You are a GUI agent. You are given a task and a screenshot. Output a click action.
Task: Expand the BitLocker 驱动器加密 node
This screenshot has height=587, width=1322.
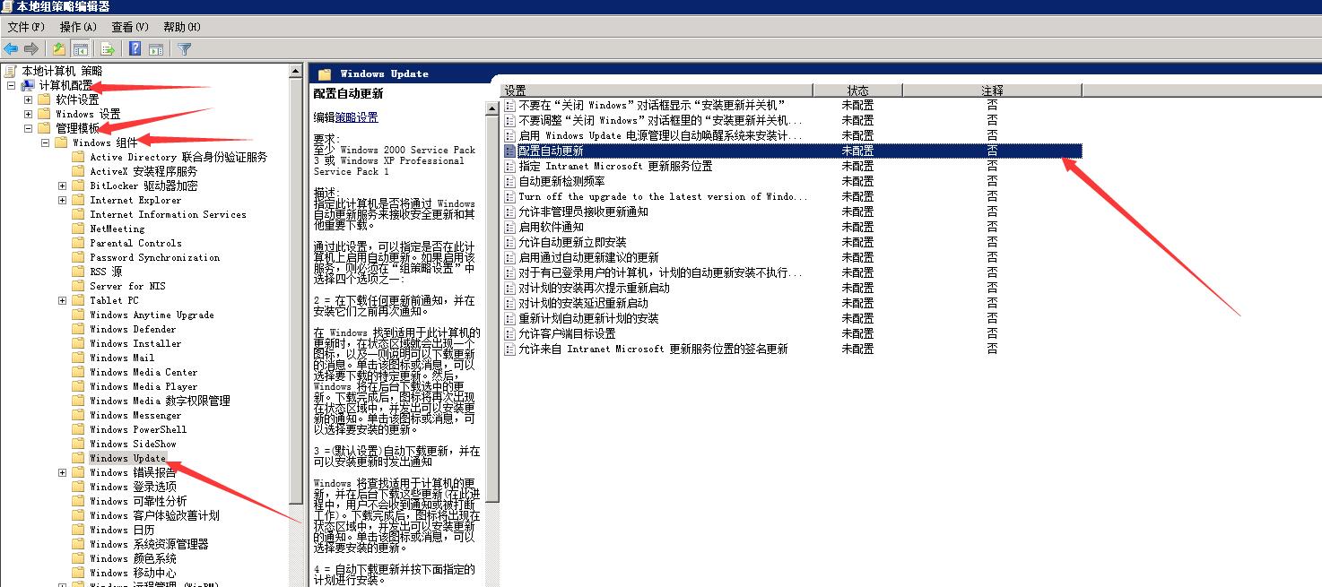(x=62, y=186)
